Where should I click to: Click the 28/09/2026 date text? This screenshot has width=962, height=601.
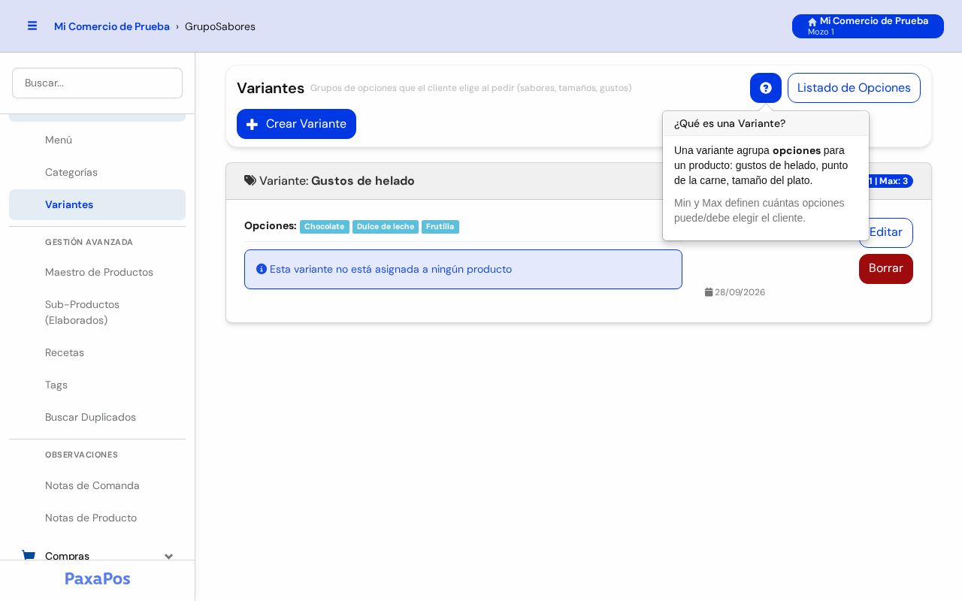tap(740, 292)
